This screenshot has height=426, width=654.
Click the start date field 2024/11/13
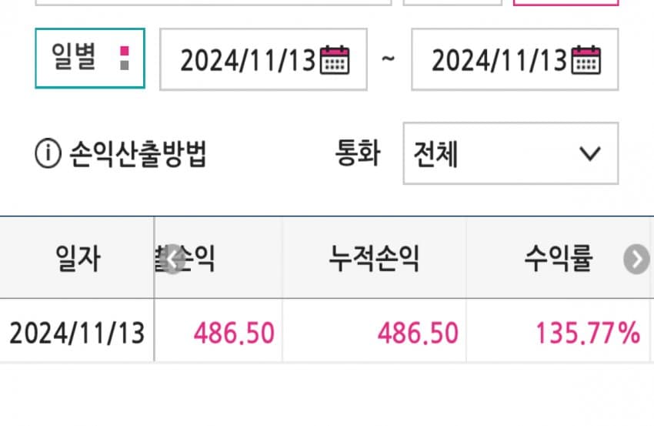click(263, 59)
